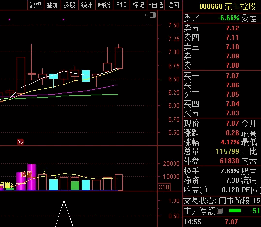The image size is (261, 227).
Task: Click the 卖三 price 7.10
Action: point(232,47)
